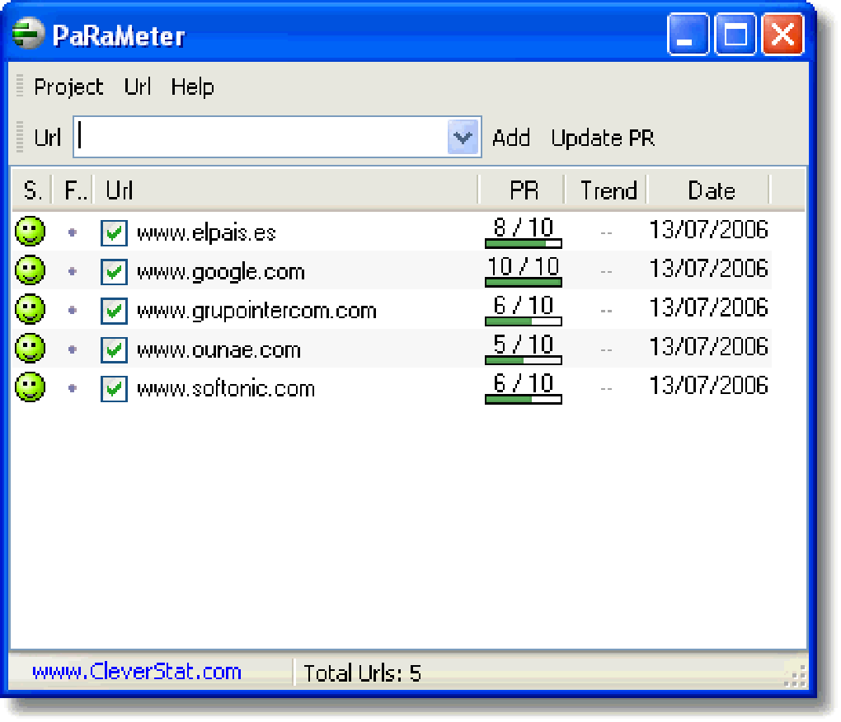The width and height of the screenshot is (841, 722).
Task: Click the PaRaMeter app icon in title bar
Action: (x=28, y=33)
